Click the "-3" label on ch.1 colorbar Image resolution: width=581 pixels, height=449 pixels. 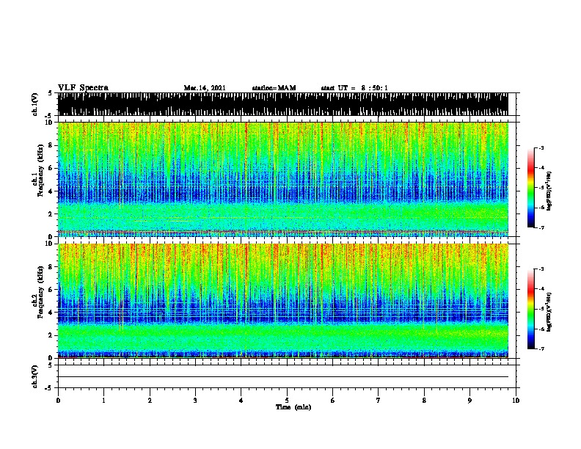(x=541, y=147)
